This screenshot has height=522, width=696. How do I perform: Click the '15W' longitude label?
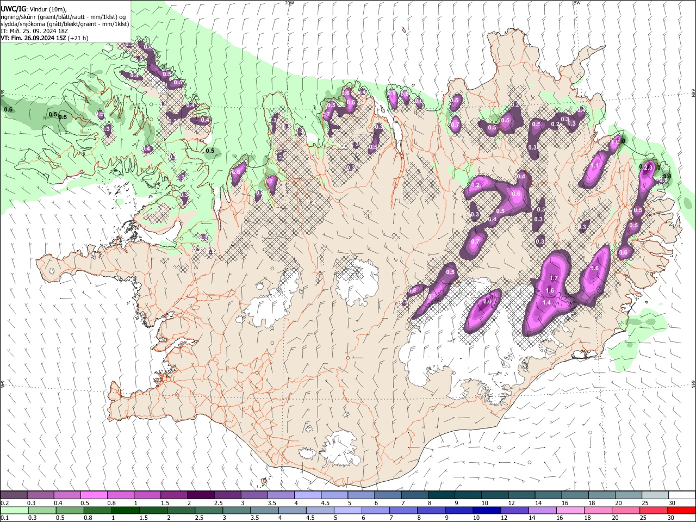point(576,3)
